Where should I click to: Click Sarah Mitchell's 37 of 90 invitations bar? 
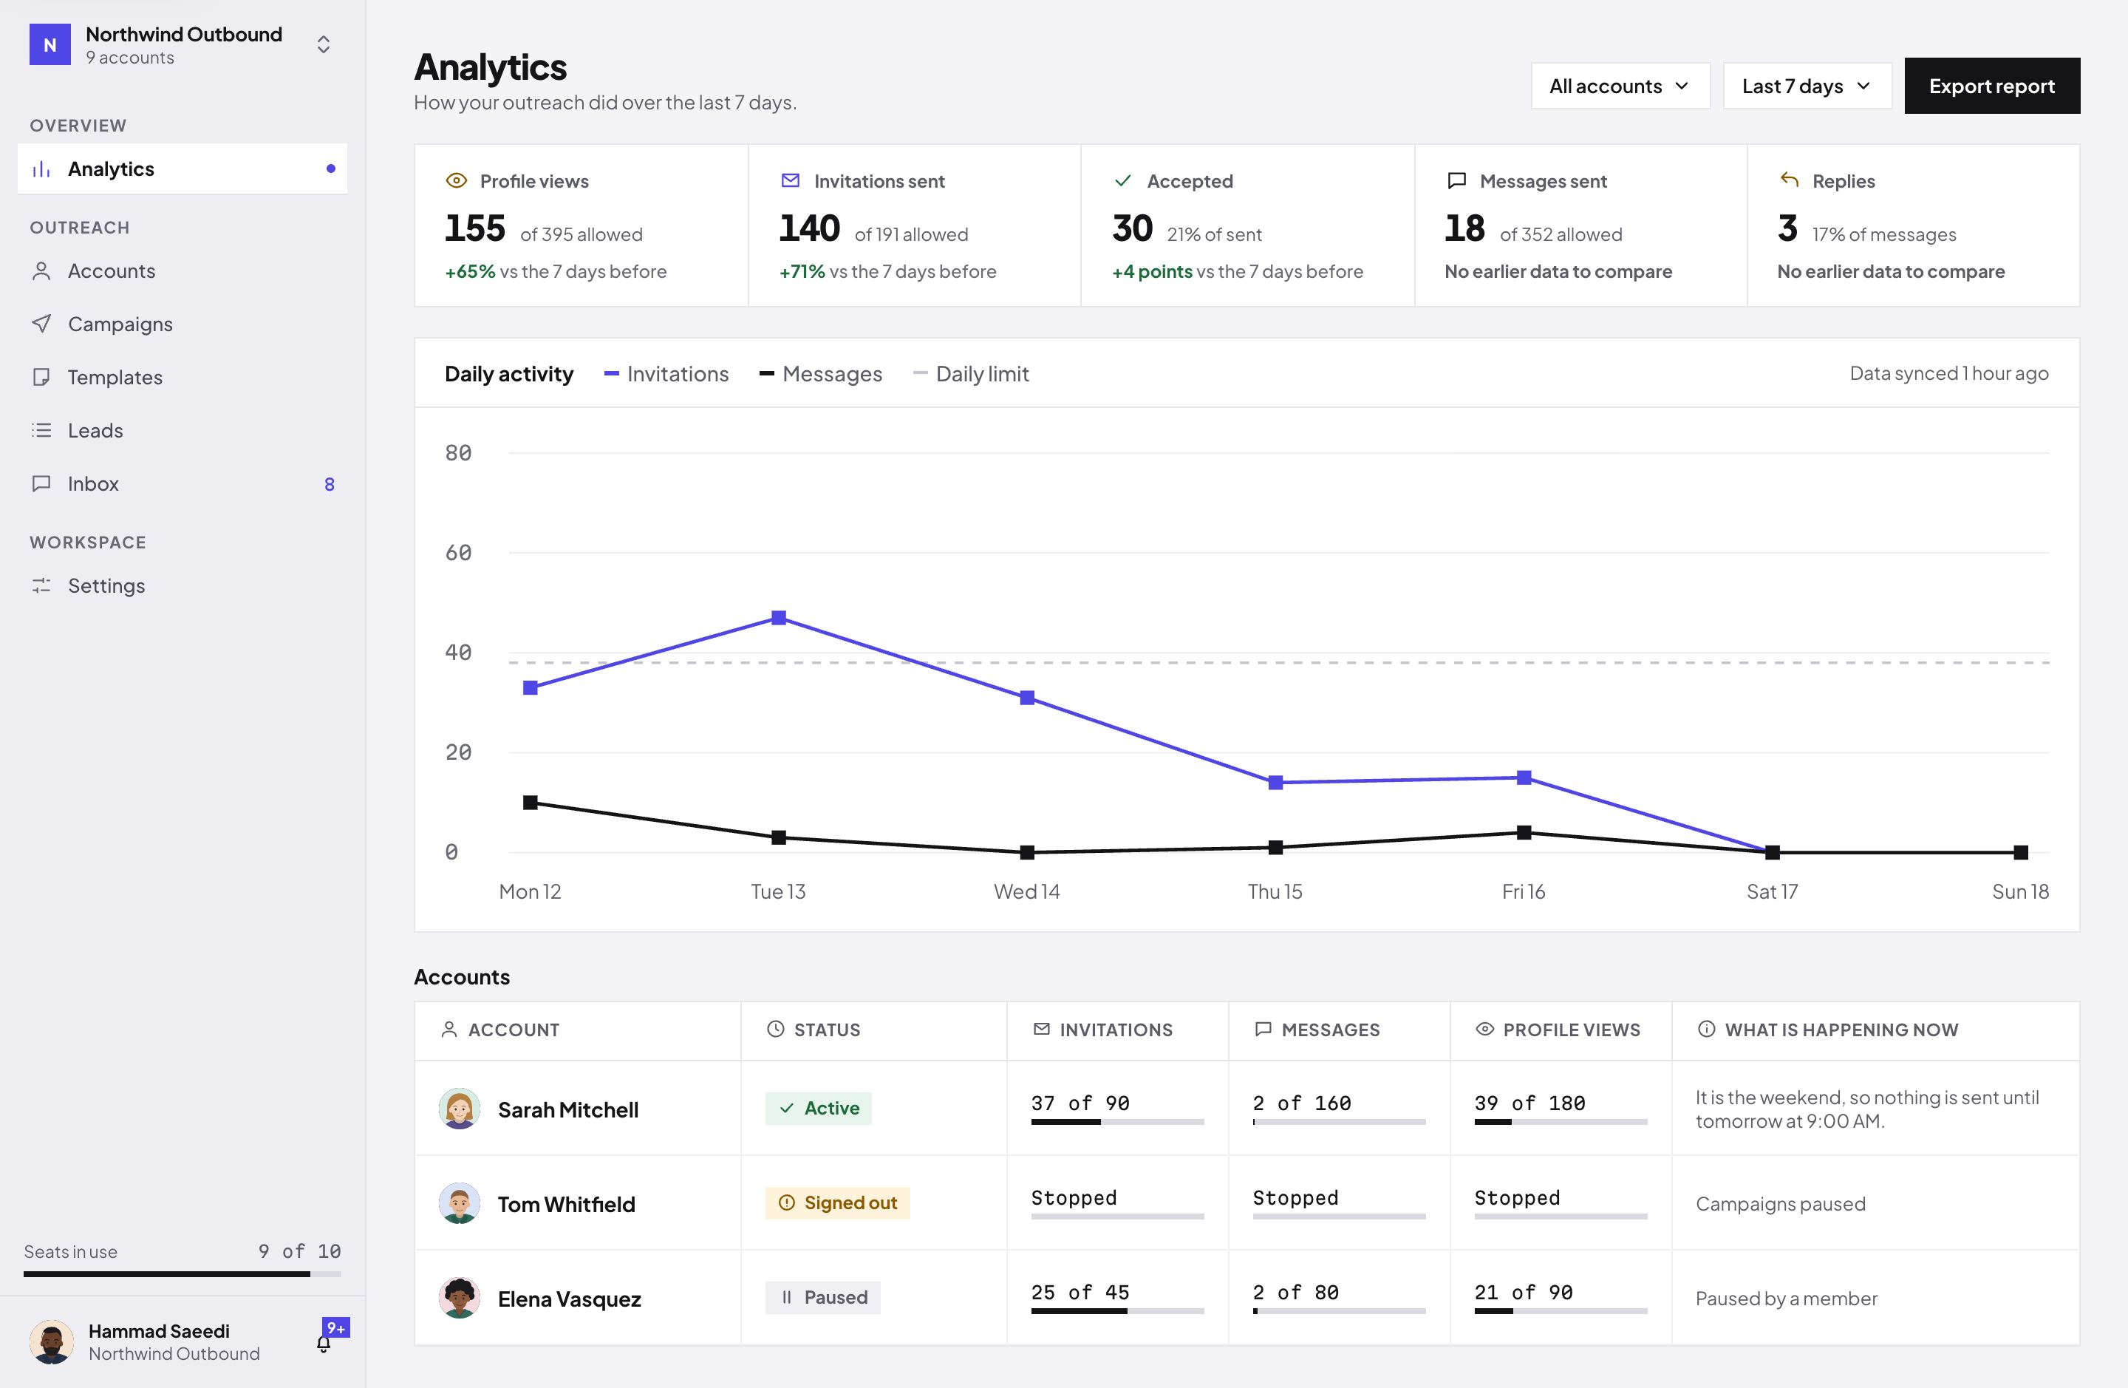pos(1118,1121)
